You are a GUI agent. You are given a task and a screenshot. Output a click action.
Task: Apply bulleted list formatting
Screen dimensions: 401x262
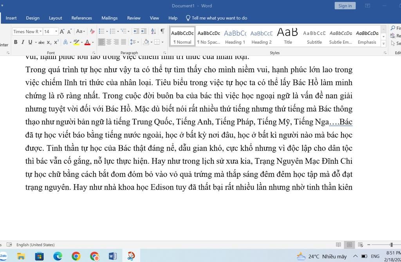tap(101, 31)
